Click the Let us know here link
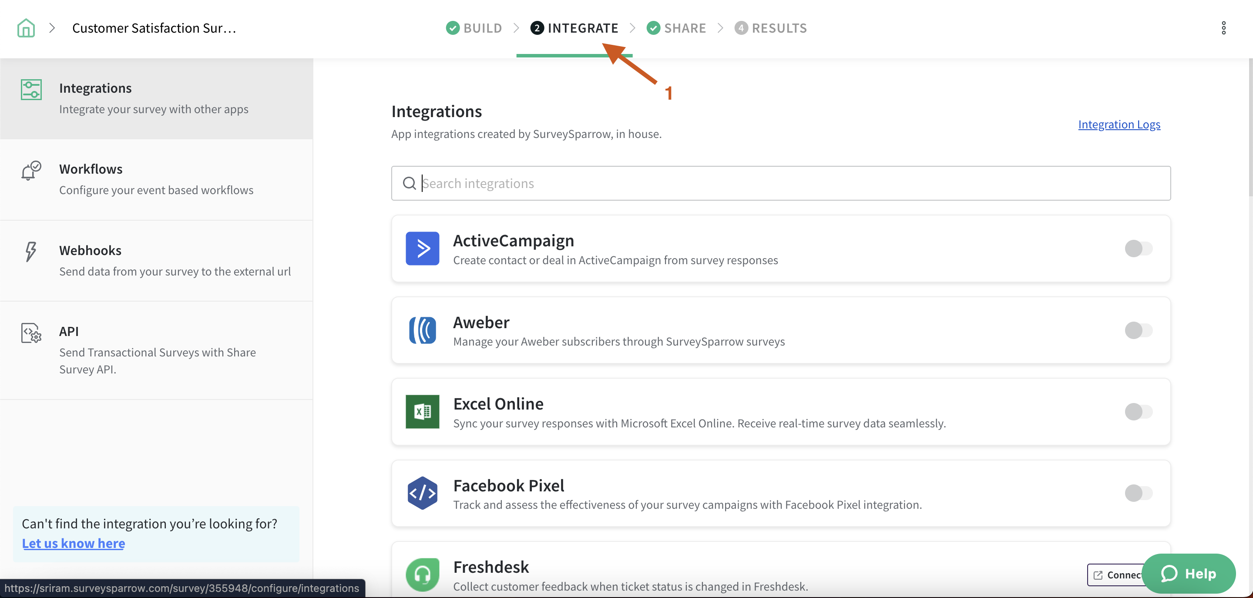Viewport: 1253px width, 598px height. [74, 543]
